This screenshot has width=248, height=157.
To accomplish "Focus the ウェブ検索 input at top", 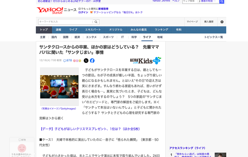I will 190,1.
